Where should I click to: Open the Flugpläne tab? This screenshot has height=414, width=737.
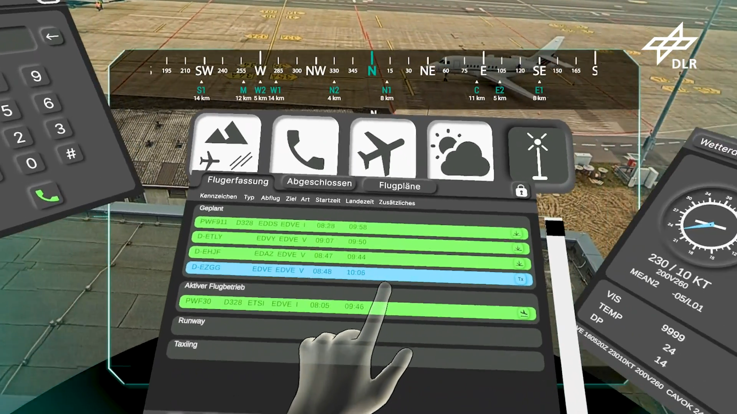(399, 186)
